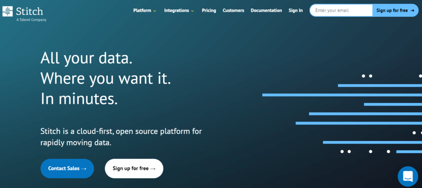422x188 pixels.
Task: Expand the Integrations dropdown chevron
Action: point(192,11)
